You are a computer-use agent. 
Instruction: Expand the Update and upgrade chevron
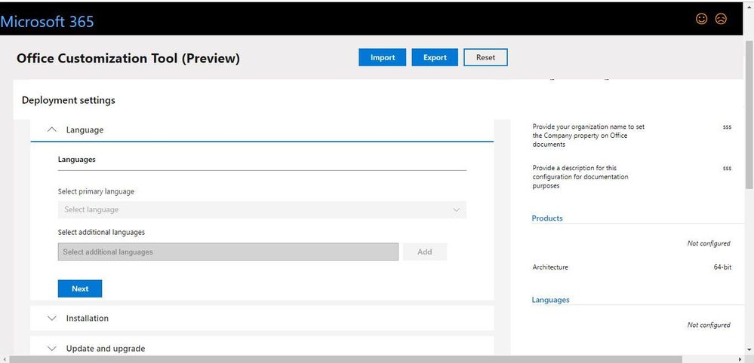point(52,349)
